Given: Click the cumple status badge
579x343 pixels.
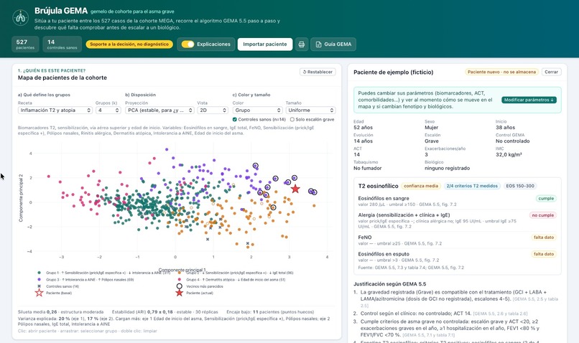Looking at the screenshot, I should coord(546,199).
